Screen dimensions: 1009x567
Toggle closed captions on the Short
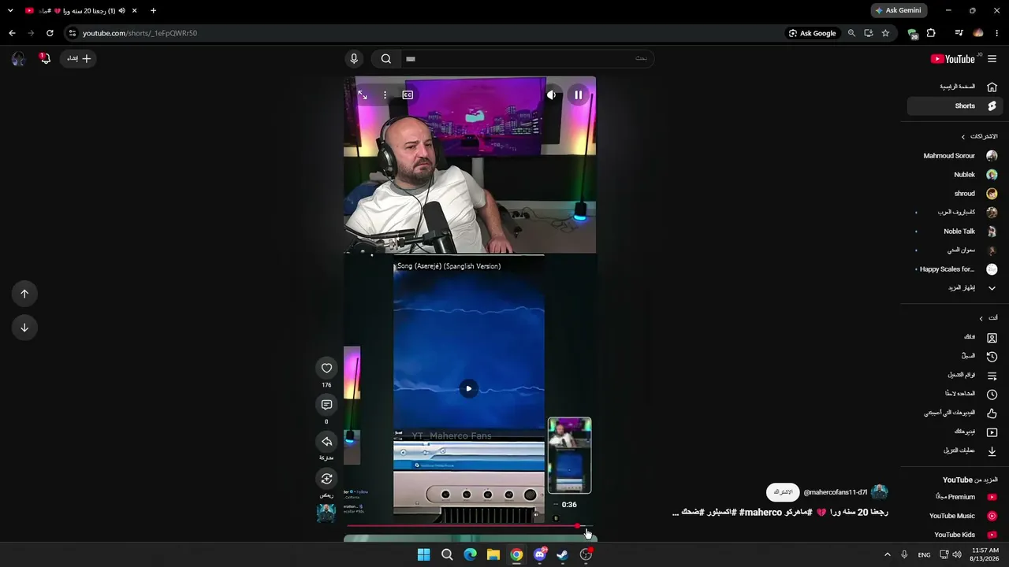[x=408, y=95]
